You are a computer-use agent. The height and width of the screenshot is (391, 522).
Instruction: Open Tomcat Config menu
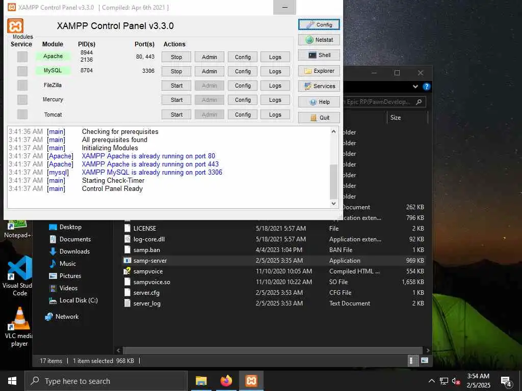(243, 115)
